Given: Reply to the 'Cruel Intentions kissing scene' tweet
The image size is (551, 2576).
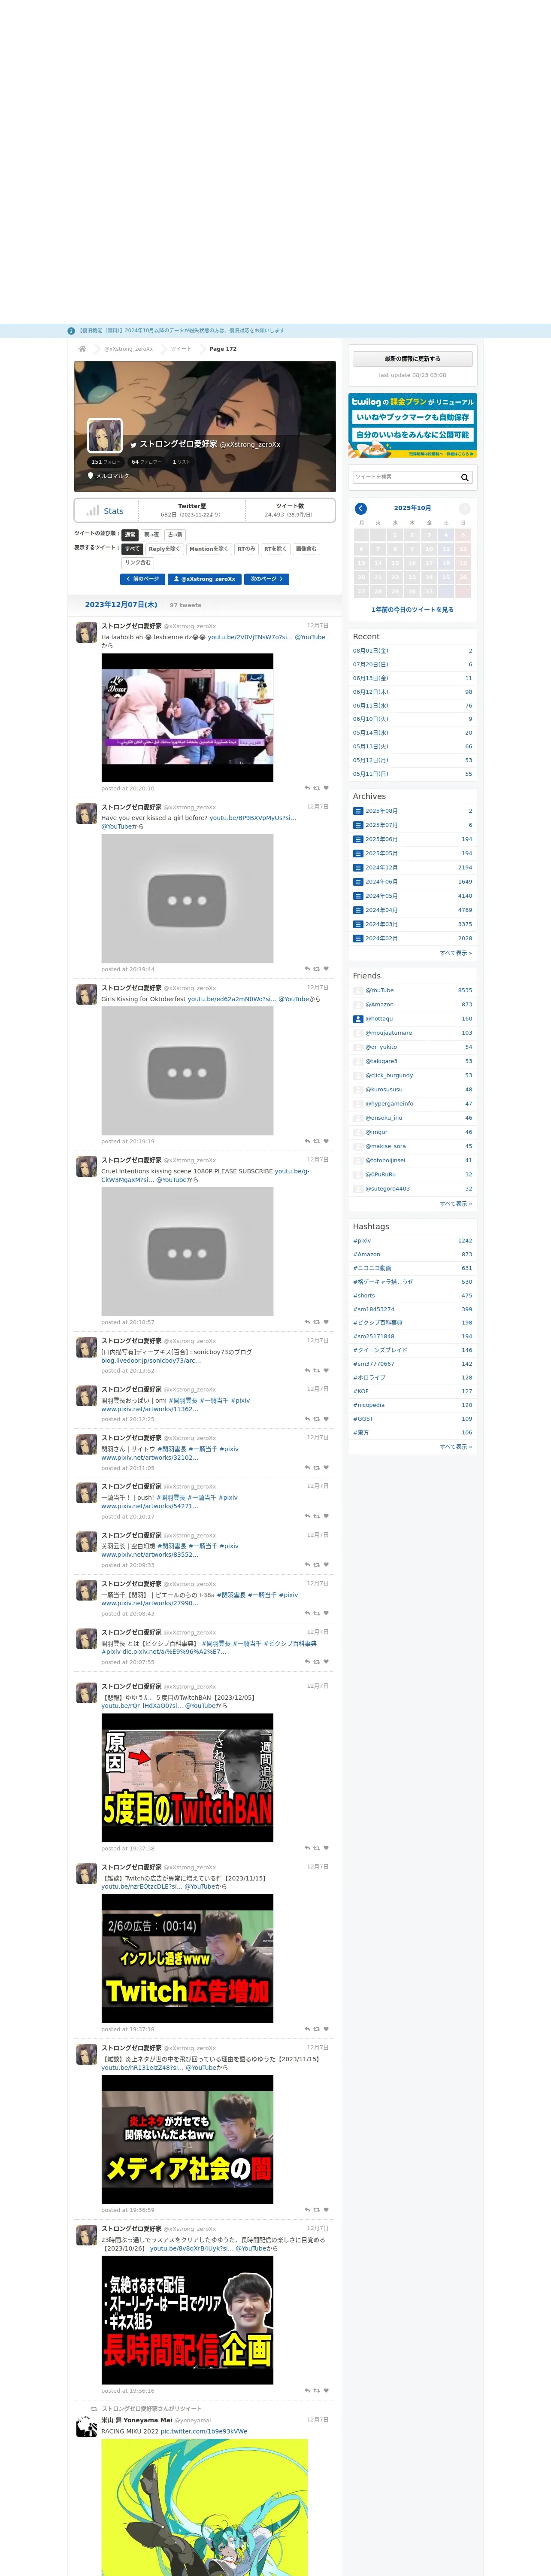Looking at the screenshot, I should click(x=307, y=1322).
